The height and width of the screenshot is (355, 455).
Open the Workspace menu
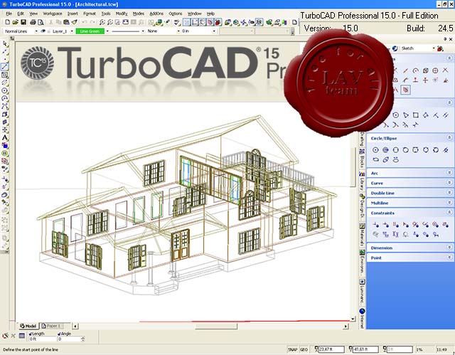pos(52,14)
